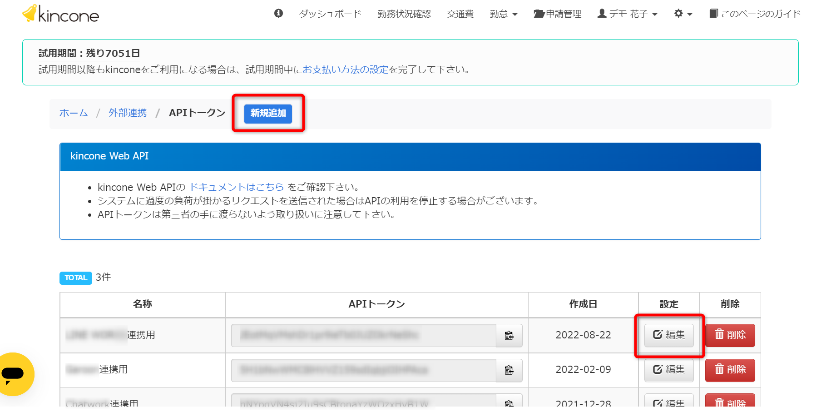831x412 pixels.
Task: Click the 2022-02-09 creation date cell
Action: tap(584, 370)
